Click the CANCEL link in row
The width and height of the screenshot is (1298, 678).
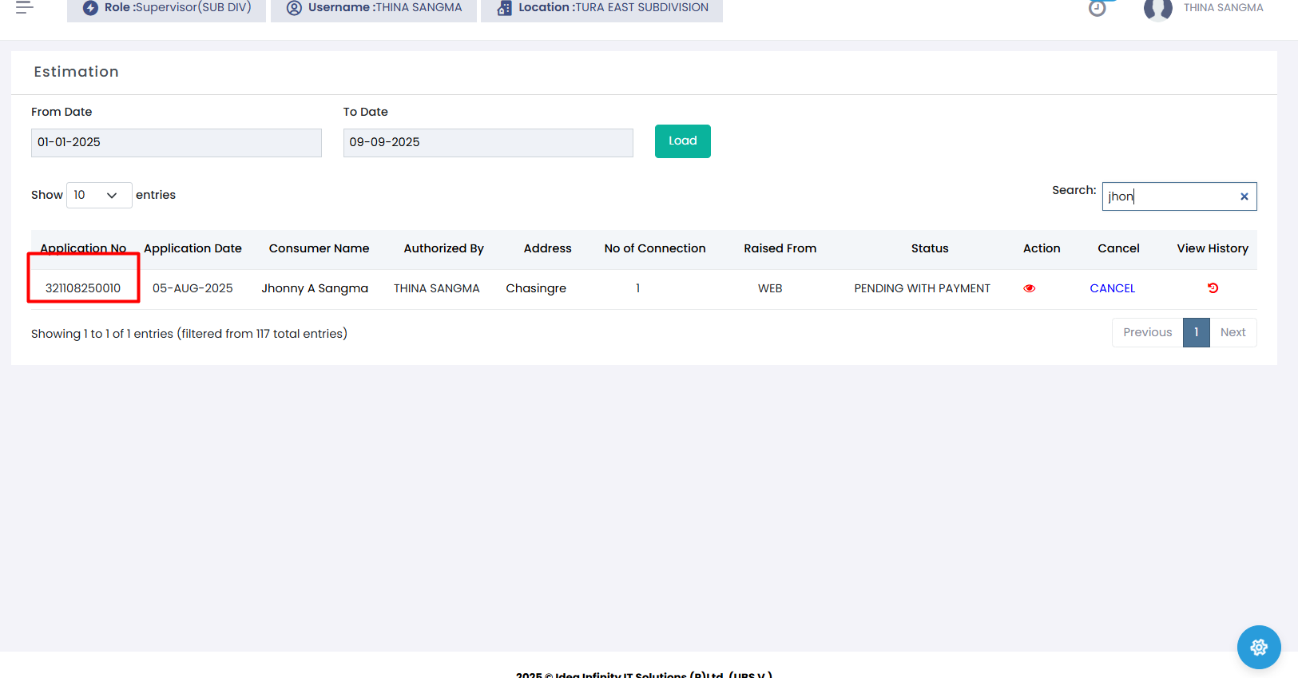coord(1112,288)
